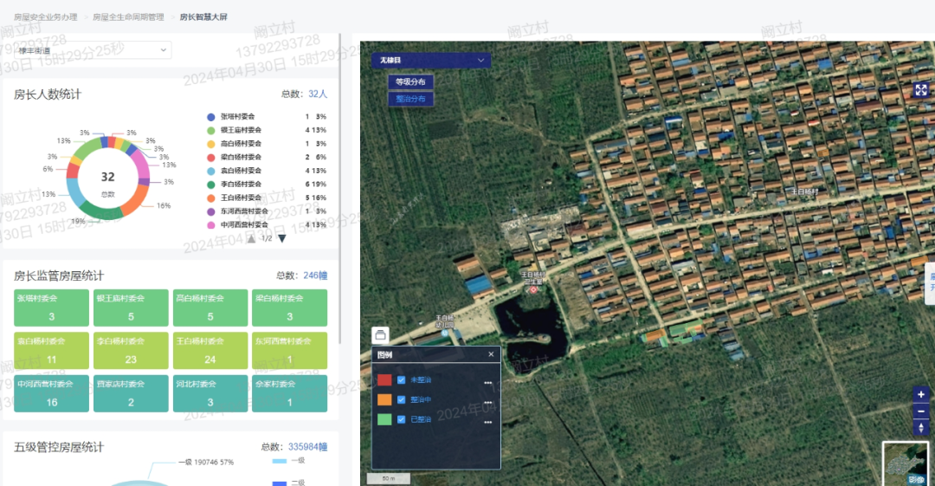Open the 梁白杨村委会 house count card

pos(289,308)
